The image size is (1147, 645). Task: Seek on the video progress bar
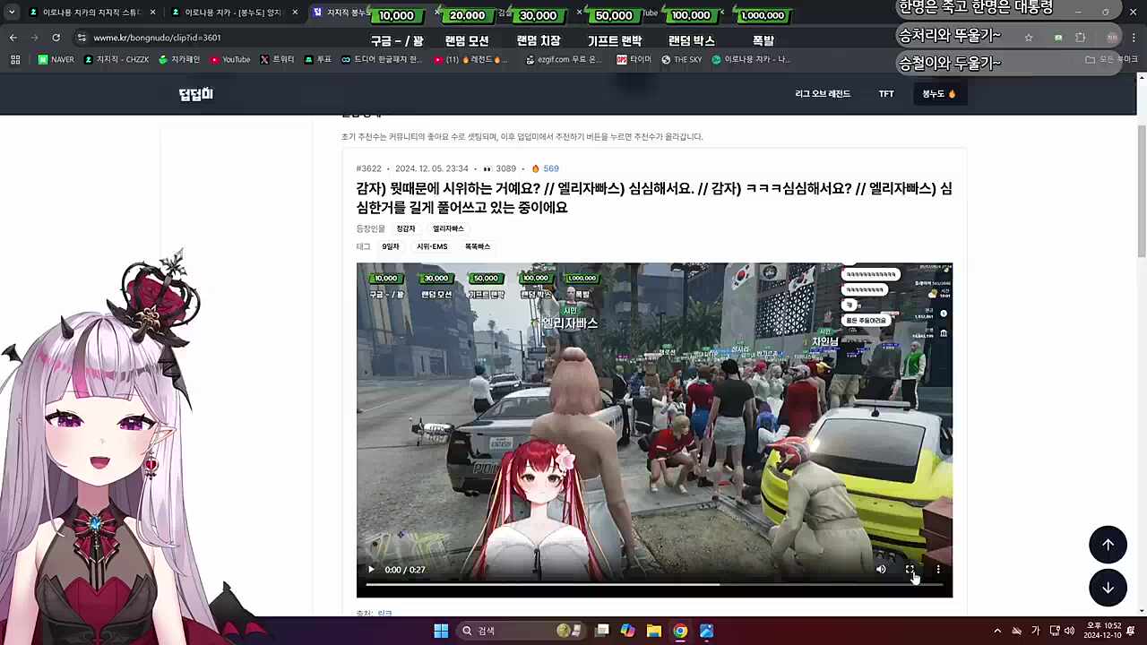pyautogui.click(x=654, y=585)
